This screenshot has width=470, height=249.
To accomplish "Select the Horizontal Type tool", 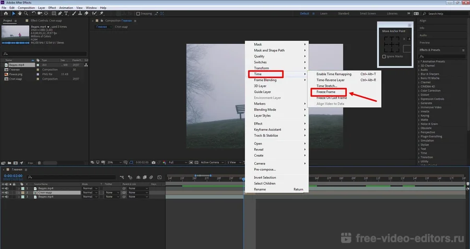I will [66, 14].
